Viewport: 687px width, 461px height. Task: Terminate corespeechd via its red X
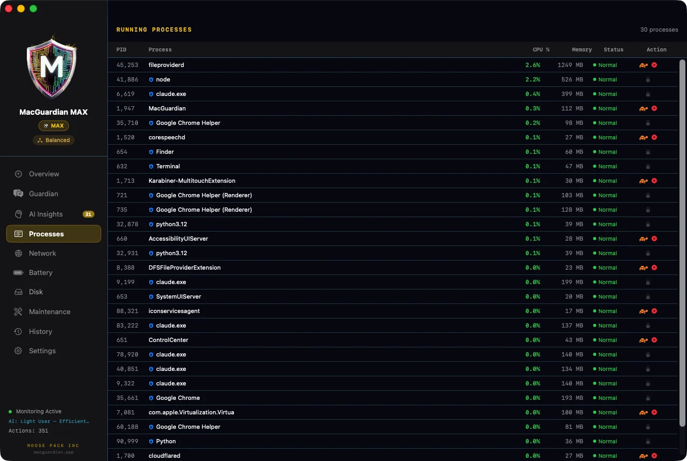tap(654, 137)
